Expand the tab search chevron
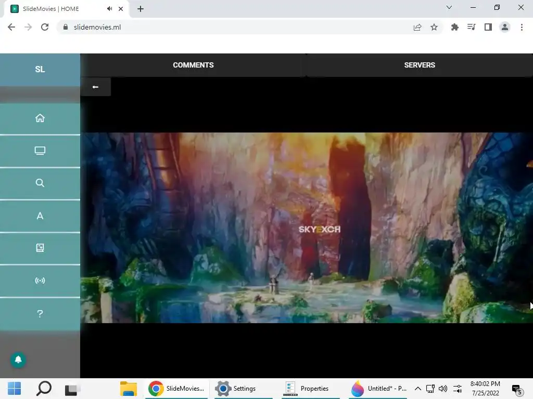Screen dimensions: 533x399 [x=449, y=7]
